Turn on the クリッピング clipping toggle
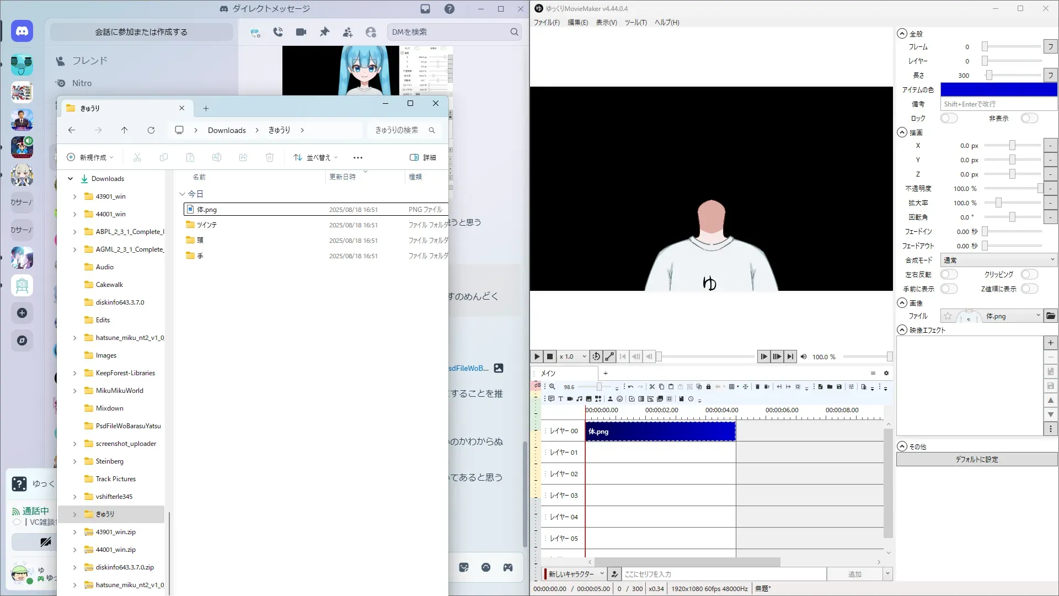The image size is (1059, 596). click(1029, 274)
